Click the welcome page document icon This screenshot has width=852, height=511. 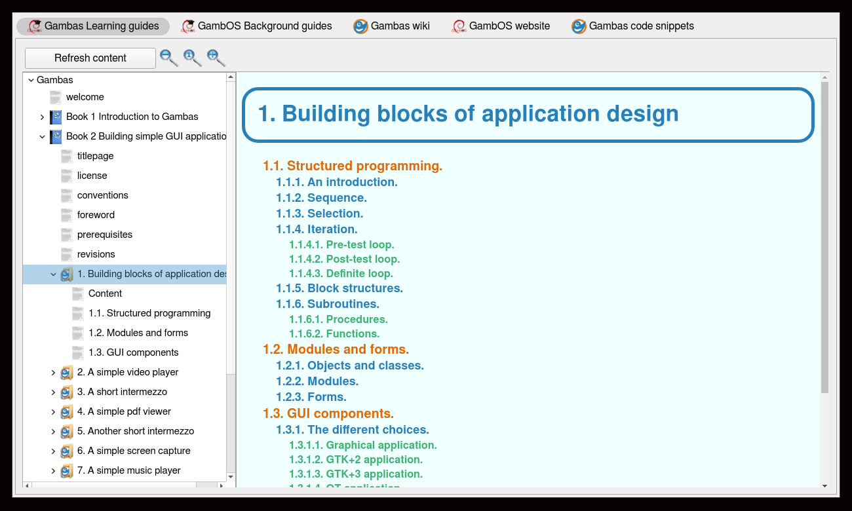[x=56, y=98]
